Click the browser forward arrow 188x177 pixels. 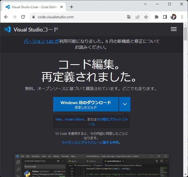click(15, 17)
